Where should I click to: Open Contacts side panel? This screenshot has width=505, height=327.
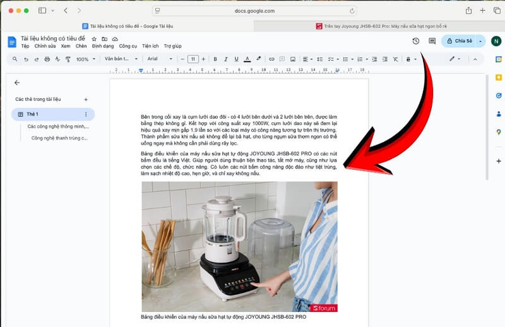(499, 114)
